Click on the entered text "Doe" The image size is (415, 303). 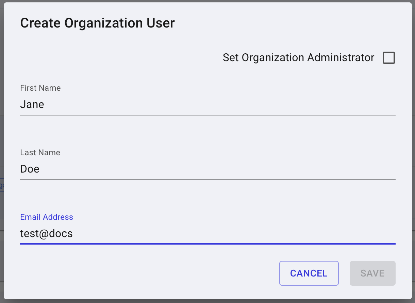(30, 169)
